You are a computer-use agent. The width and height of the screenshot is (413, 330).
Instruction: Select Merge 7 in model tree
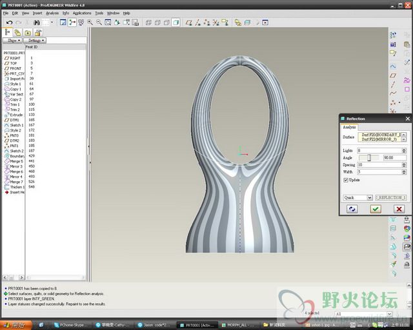click(x=14, y=182)
